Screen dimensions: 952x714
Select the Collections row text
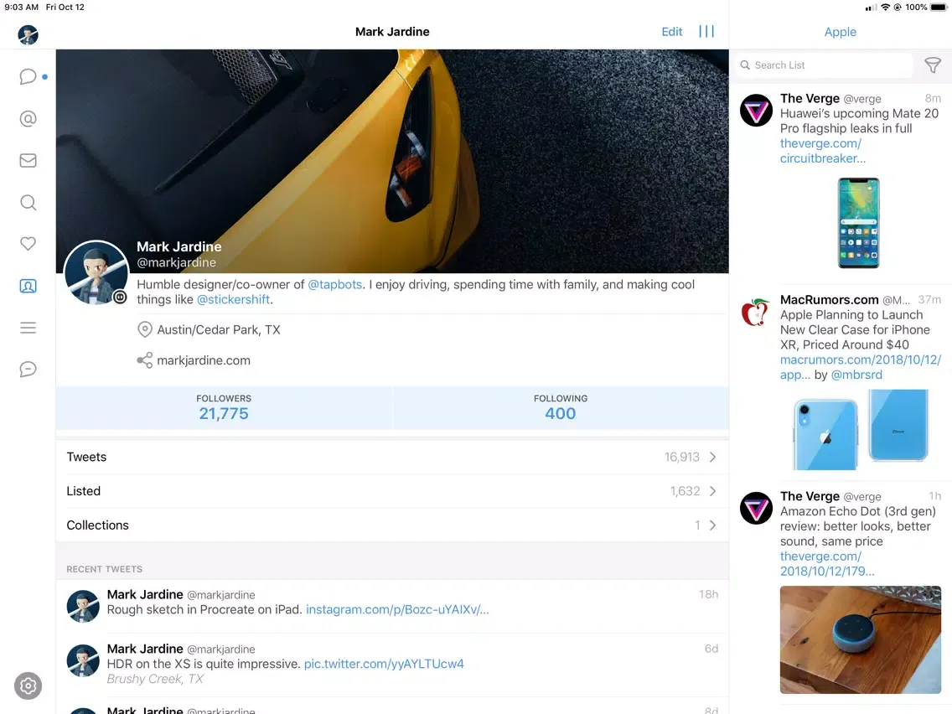[97, 525]
